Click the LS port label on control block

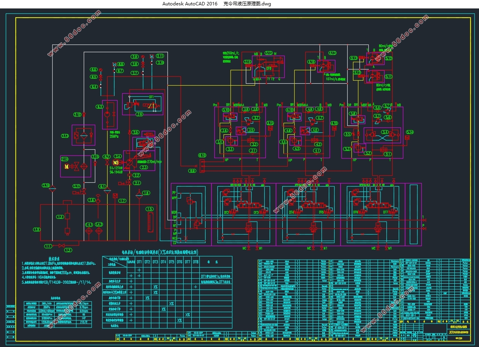pos(174,243)
